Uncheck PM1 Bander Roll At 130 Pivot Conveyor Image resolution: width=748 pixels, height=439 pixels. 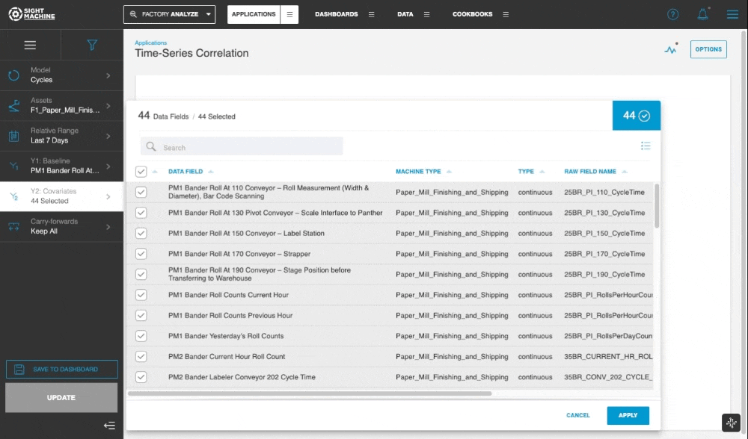[x=141, y=212]
